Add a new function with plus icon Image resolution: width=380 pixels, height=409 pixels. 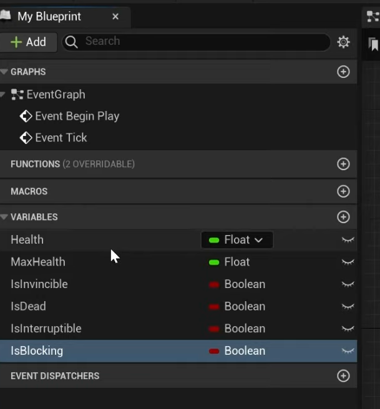343,164
